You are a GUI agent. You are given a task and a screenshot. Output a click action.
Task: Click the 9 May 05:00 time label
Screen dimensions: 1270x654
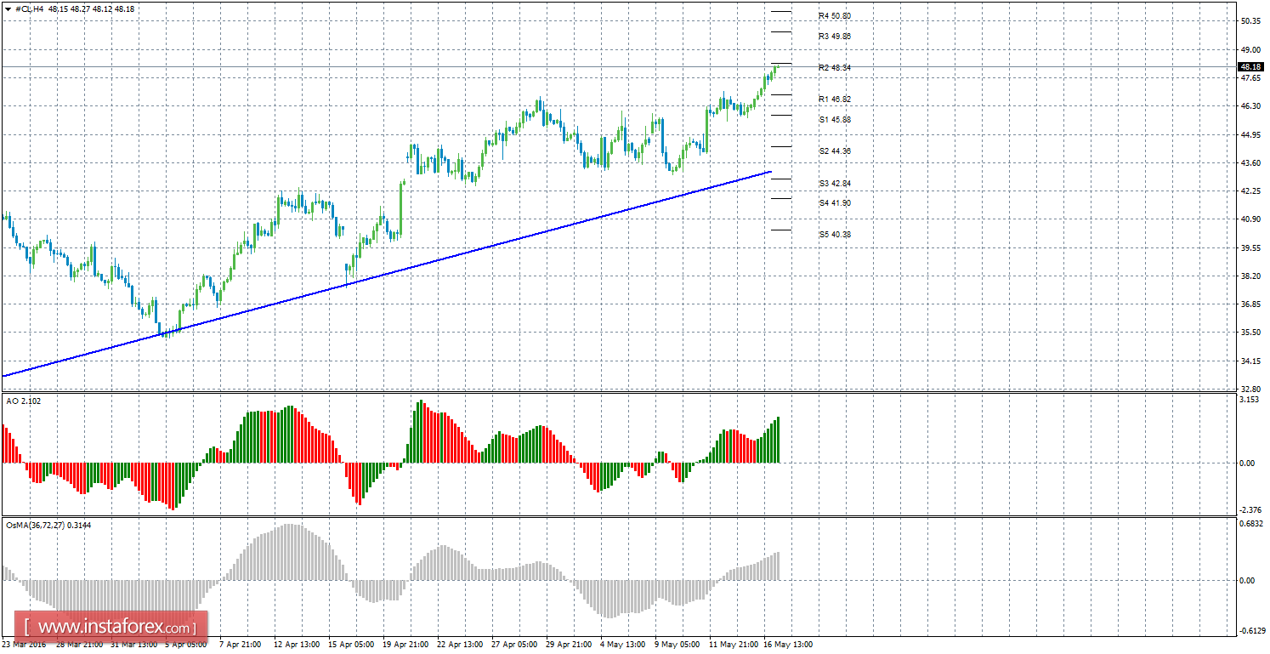(x=677, y=645)
